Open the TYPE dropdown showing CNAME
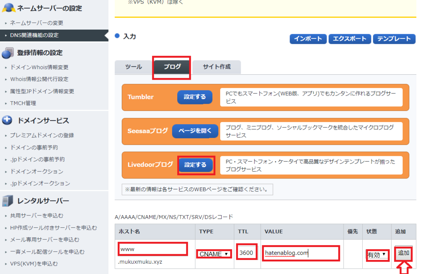The height and width of the screenshot is (274, 423). point(214,254)
